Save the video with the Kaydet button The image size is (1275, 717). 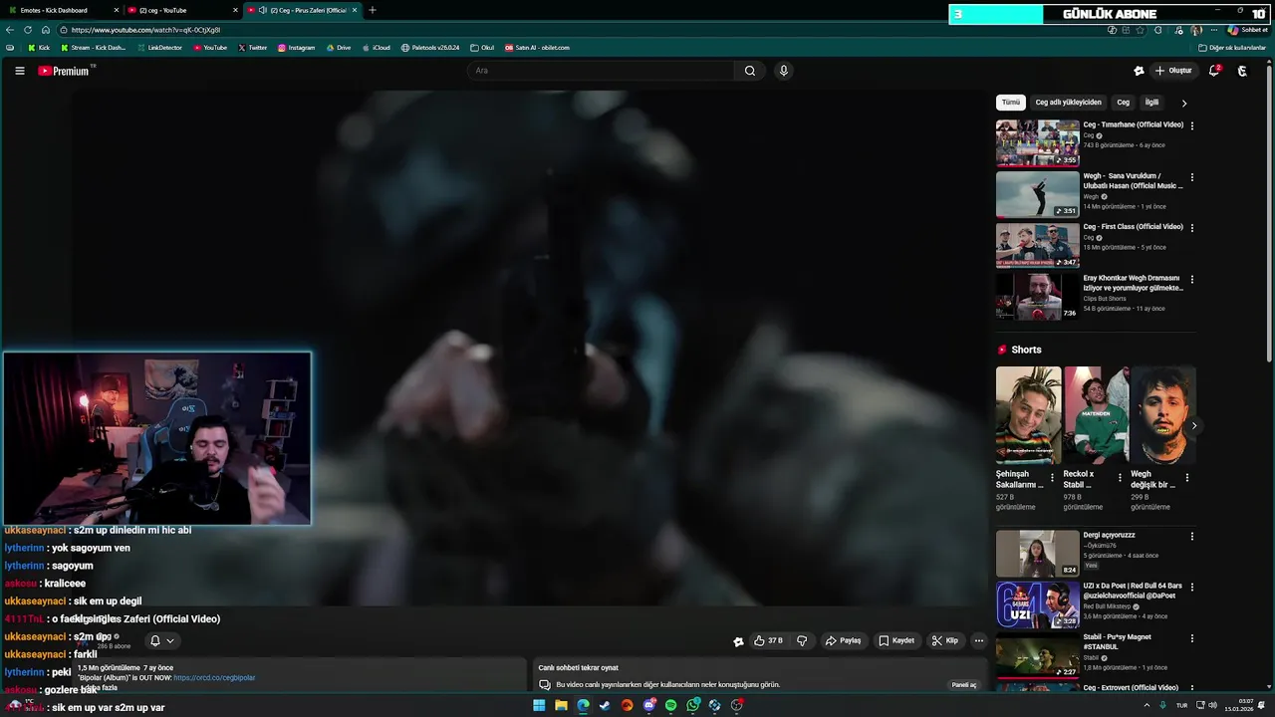click(x=896, y=641)
